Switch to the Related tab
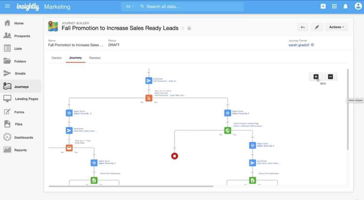The height and width of the screenshot is (200, 364). pos(95,58)
